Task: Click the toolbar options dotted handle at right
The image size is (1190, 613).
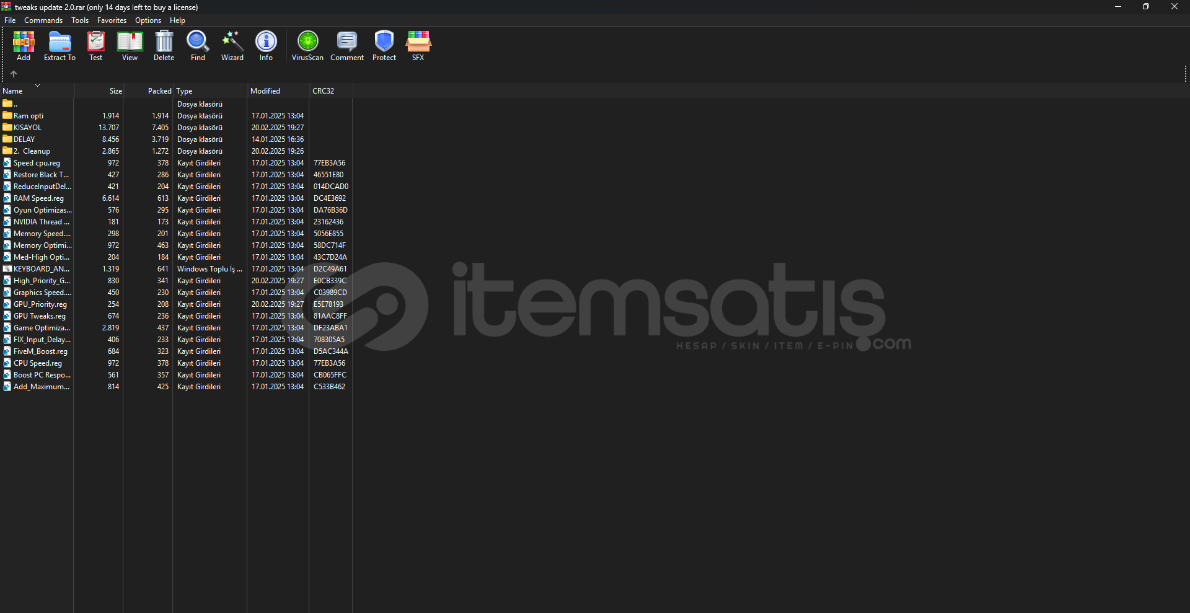Action: coord(1185,74)
